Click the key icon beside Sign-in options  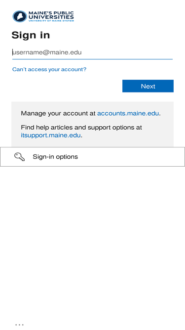(x=20, y=157)
